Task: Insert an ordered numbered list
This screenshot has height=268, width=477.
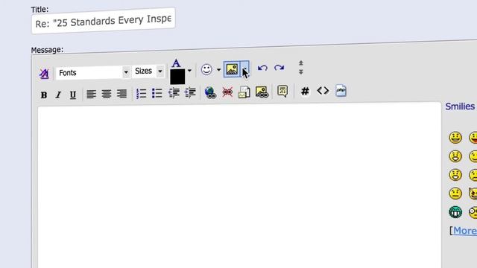Action: tap(142, 93)
